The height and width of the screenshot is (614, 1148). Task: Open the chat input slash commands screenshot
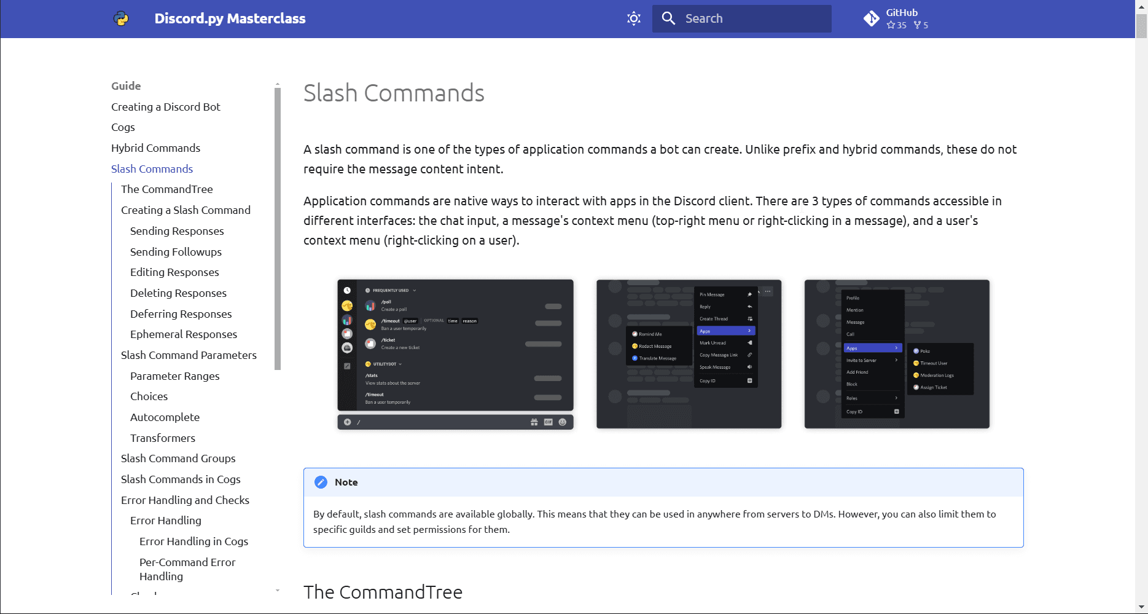[455, 354]
